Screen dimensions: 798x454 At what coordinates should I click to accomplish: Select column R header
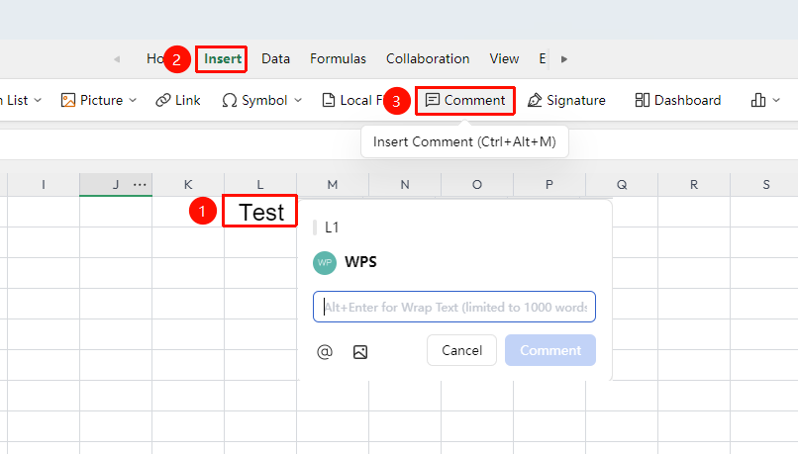coord(694,185)
